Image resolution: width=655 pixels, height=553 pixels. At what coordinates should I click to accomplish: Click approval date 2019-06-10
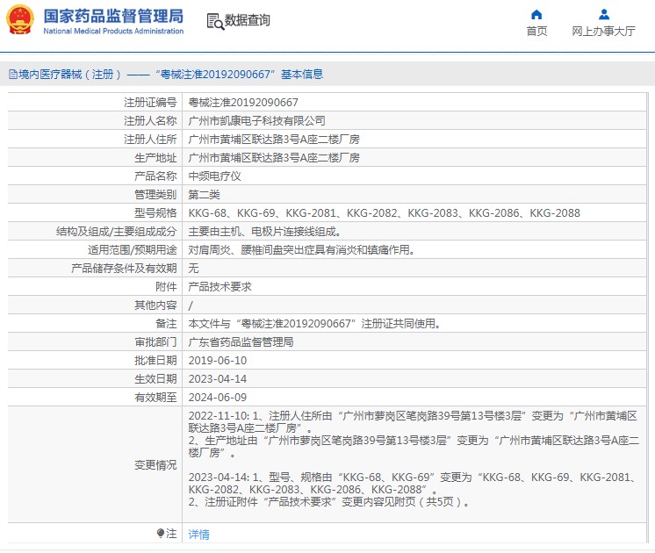(x=218, y=361)
